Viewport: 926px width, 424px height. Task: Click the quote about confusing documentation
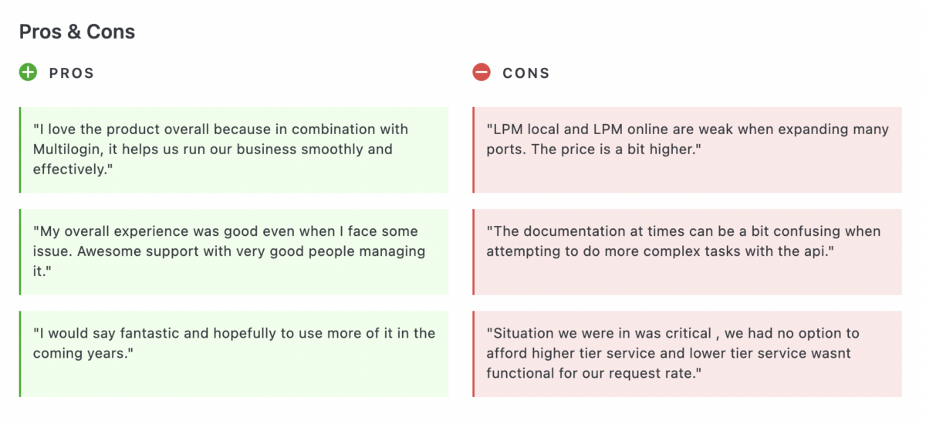tap(683, 241)
